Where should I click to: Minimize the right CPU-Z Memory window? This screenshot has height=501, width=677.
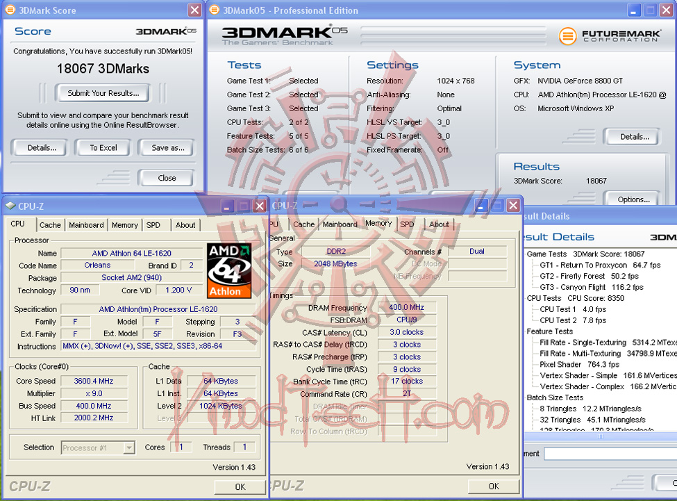click(x=480, y=206)
